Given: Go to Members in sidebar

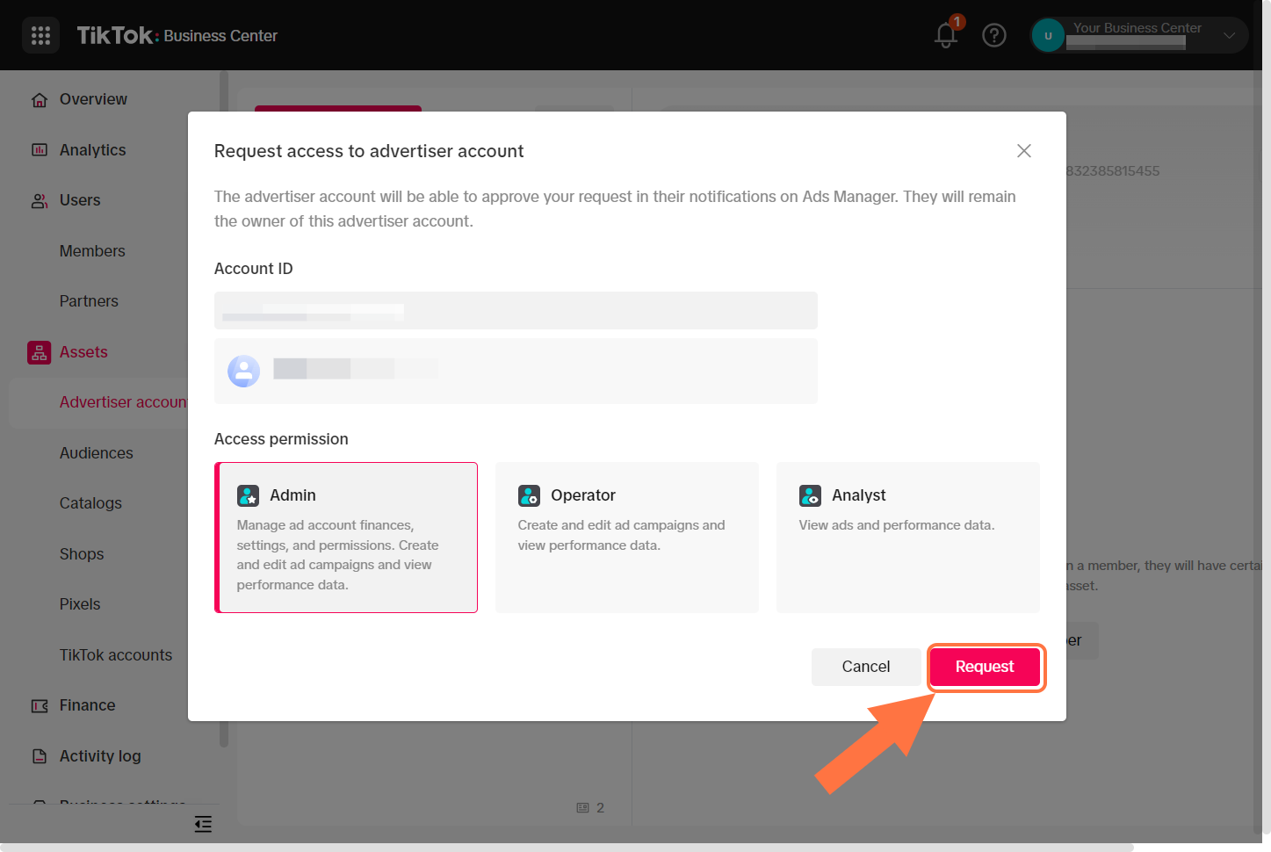Looking at the screenshot, I should click(92, 251).
